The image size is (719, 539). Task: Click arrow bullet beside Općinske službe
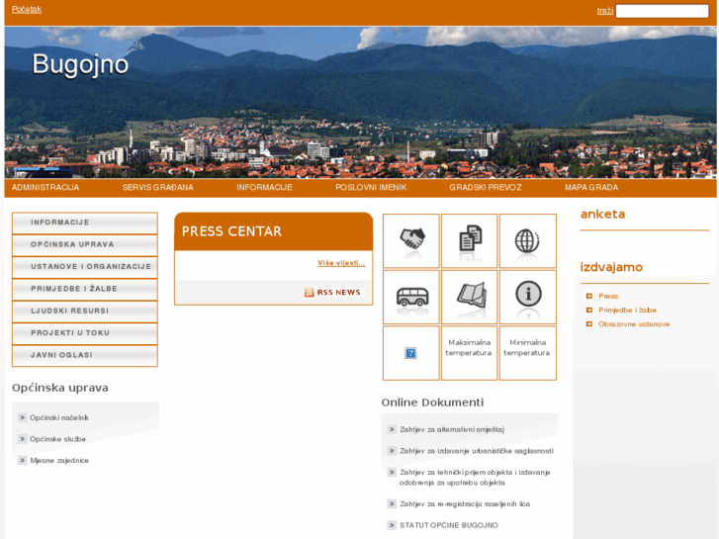(x=22, y=439)
